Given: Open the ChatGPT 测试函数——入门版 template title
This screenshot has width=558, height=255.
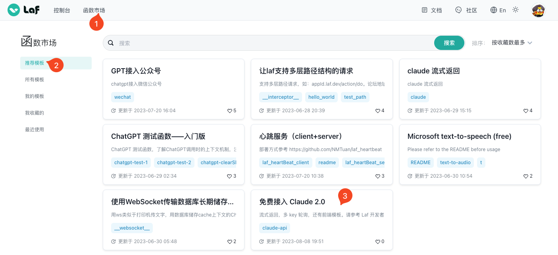Looking at the screenshot, I should (158, 136).
